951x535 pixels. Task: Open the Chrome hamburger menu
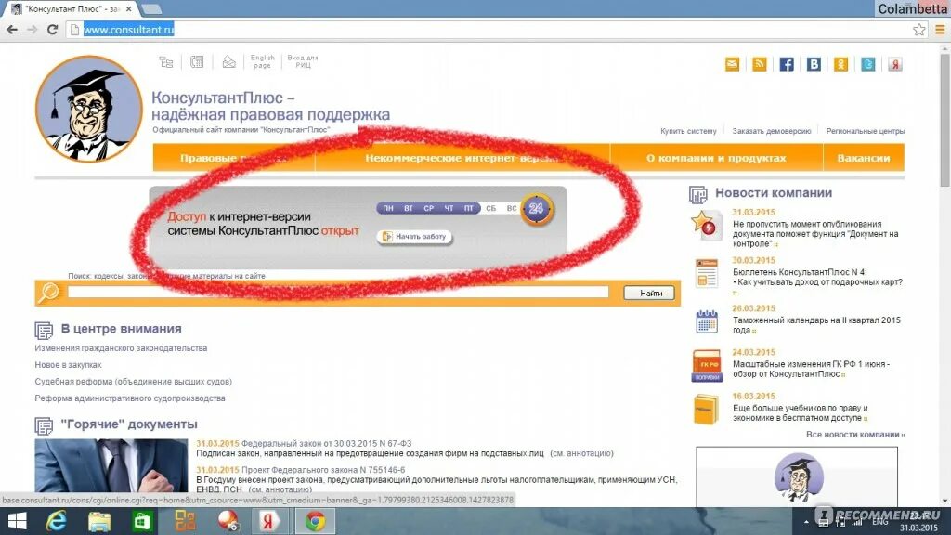[x=940, y=29]
